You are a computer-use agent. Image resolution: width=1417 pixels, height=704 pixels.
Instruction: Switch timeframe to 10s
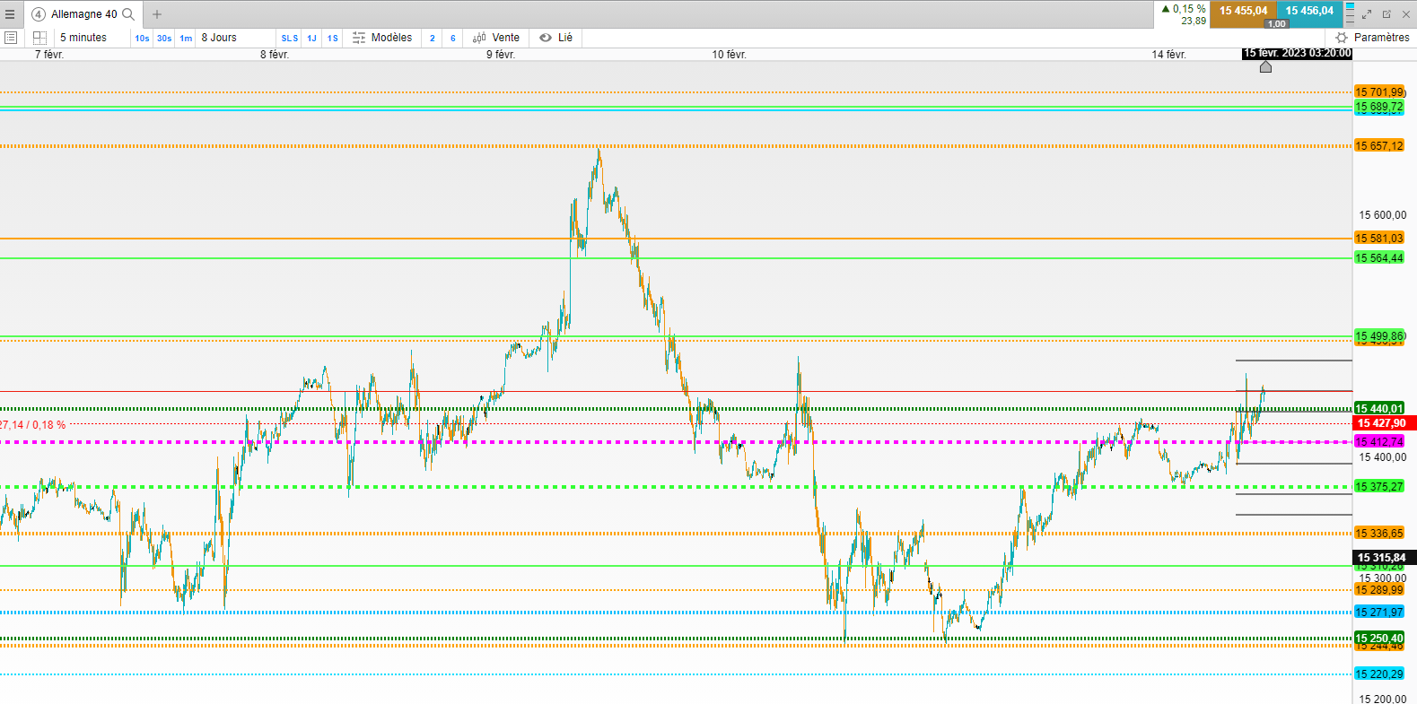click(142, 38)
